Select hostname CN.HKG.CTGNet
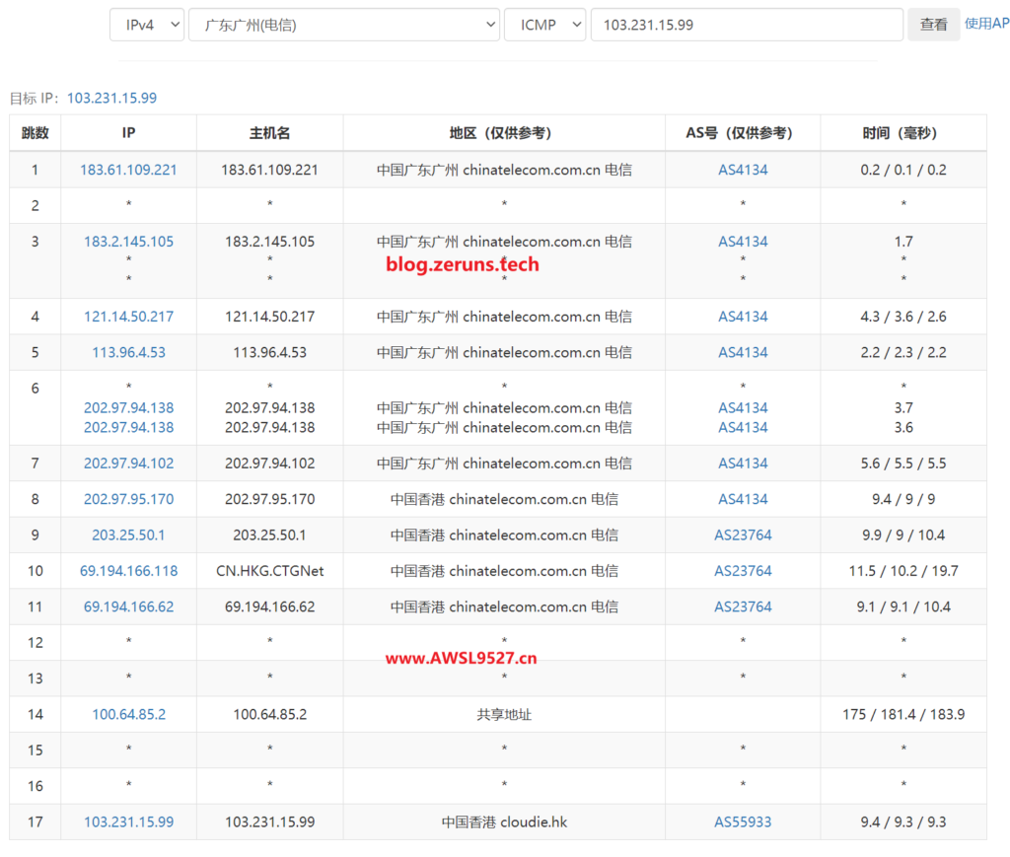The image size is (1010, 857). 270,571
